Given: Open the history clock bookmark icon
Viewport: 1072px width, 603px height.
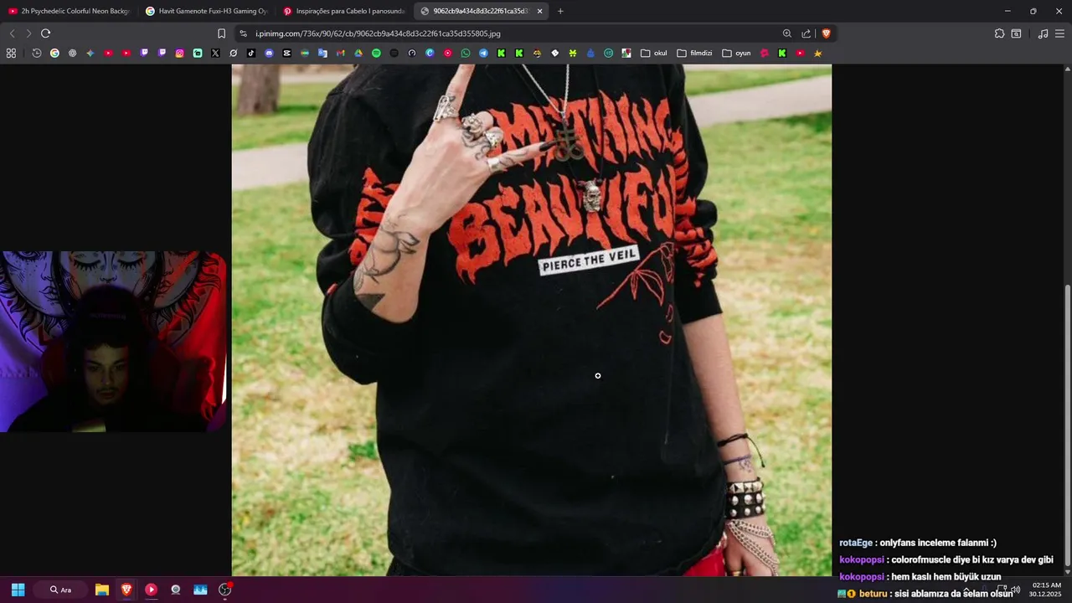Looking at the screenshot, I should 37,53.
